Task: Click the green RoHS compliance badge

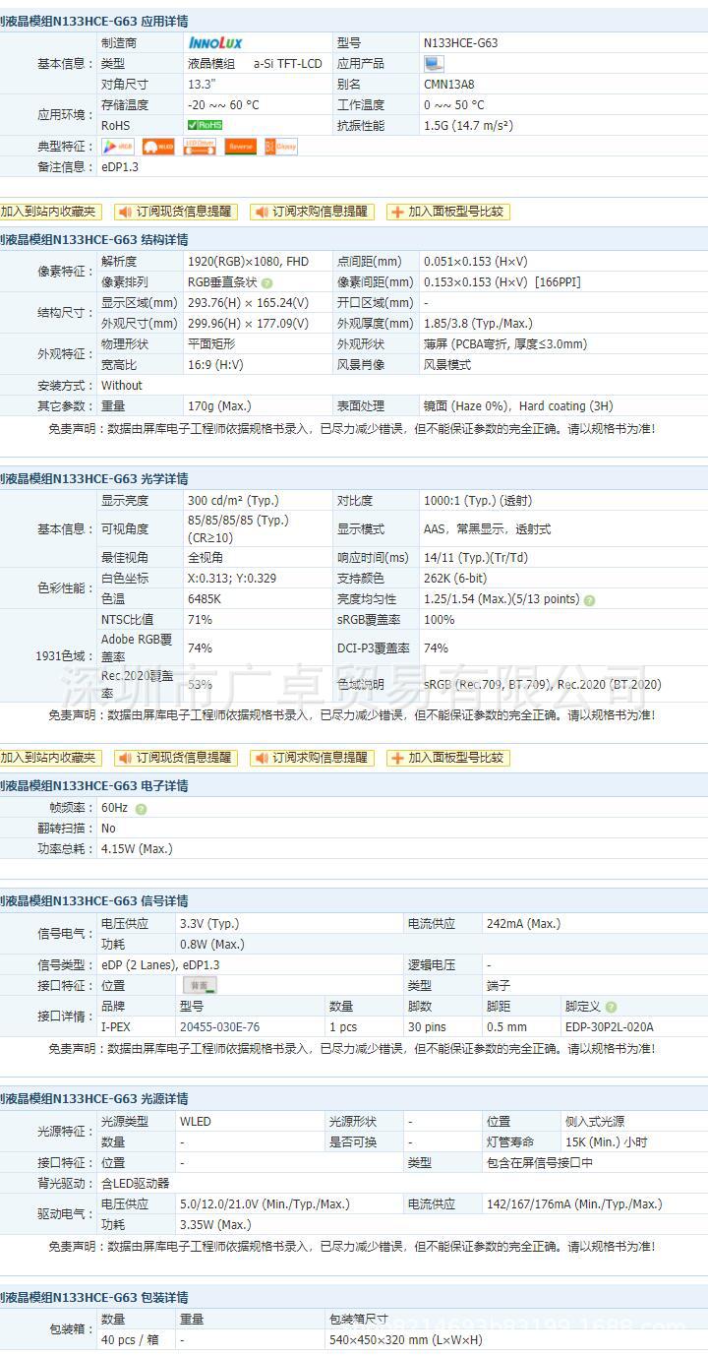Action: (206, 125)
